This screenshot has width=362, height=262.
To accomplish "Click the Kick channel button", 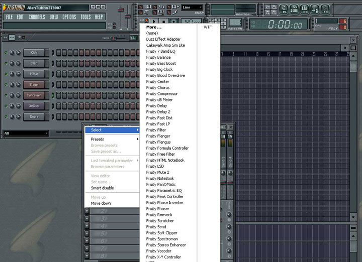I will 34,53.
